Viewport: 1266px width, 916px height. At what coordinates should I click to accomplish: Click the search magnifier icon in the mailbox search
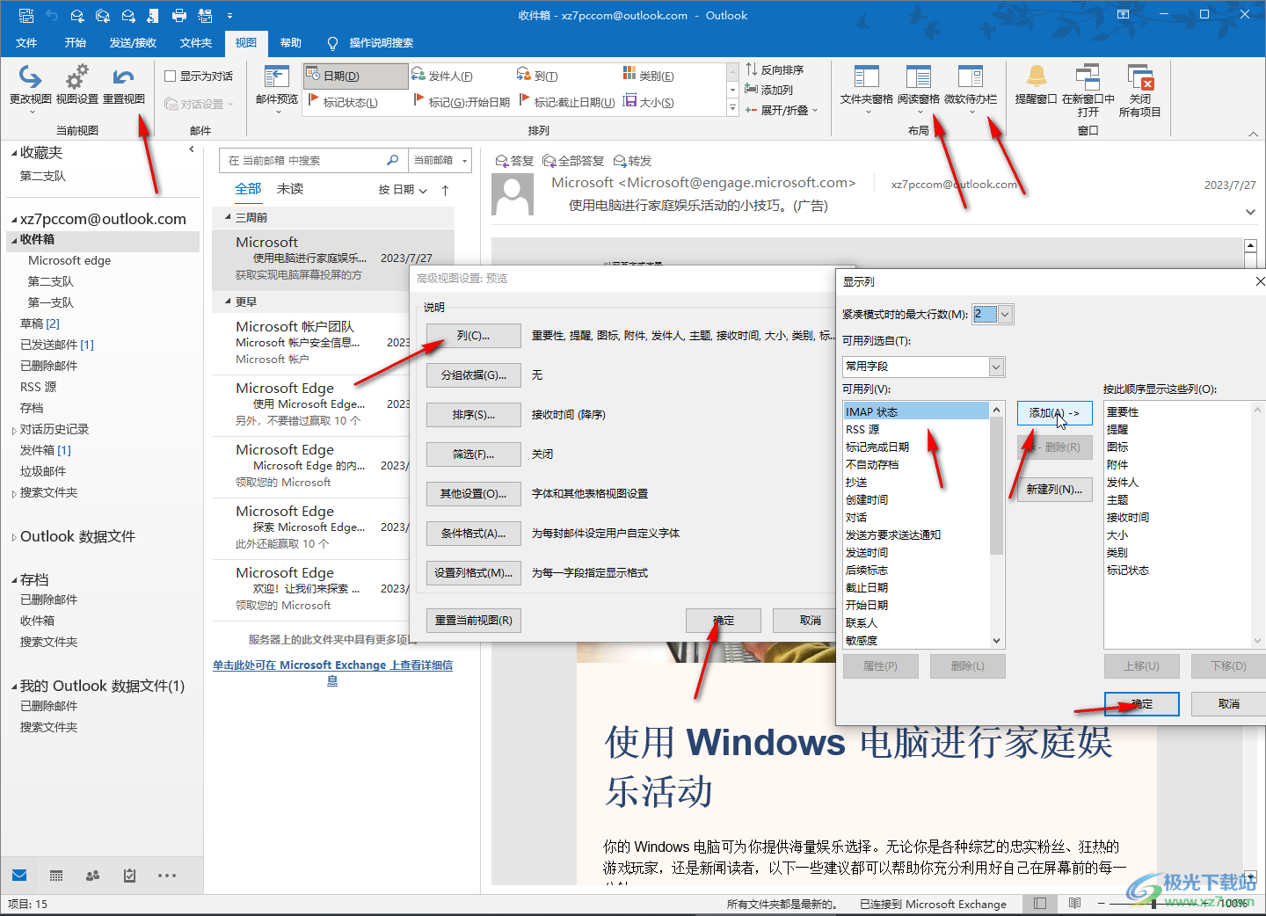coord(393,160)
